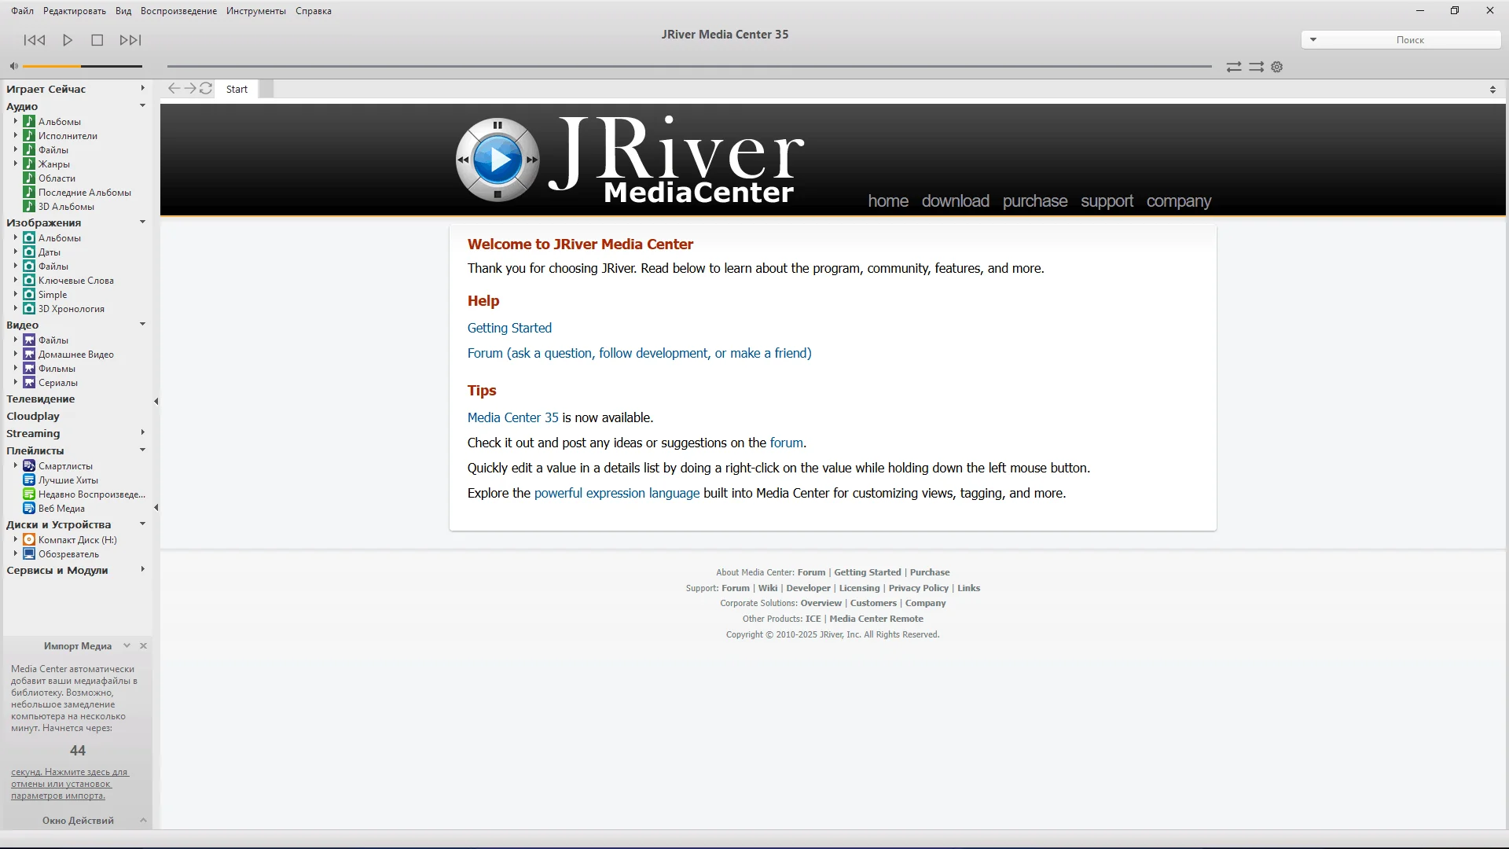Click the JRiver round play logo
Viewport: 1509px width, 849px height.
click(x=497, y=160)
